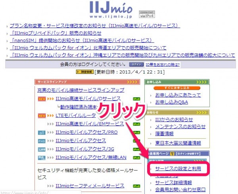
Task: Click the お知らせ yellow header bar
Action: click(x=177, y=113)
